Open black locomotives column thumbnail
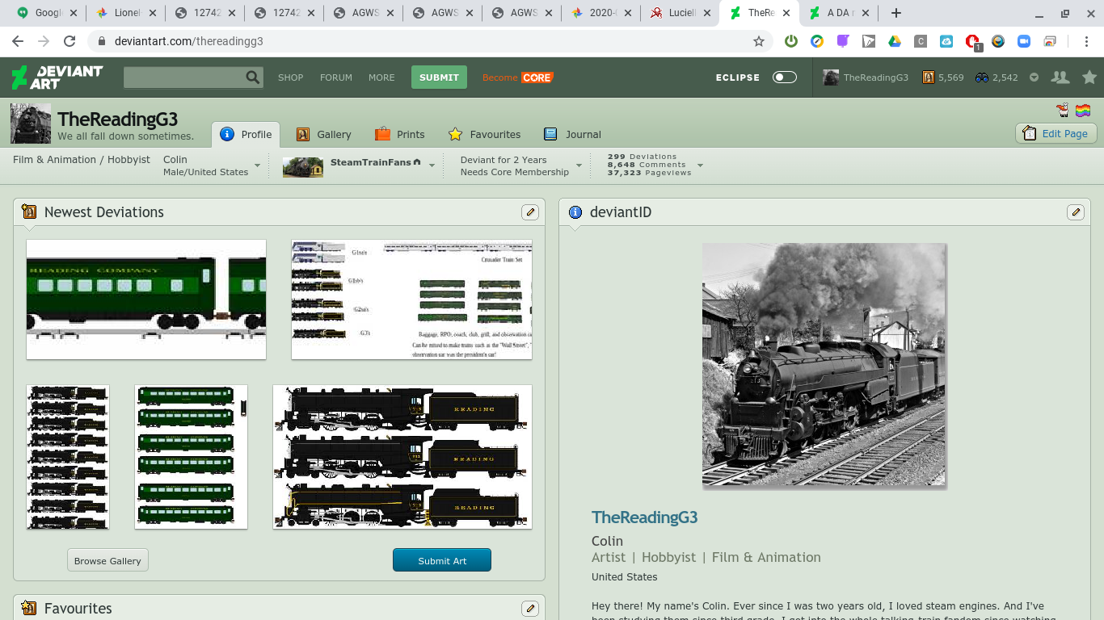Viewport: 1104px width, 620px height. pos(68,457)
